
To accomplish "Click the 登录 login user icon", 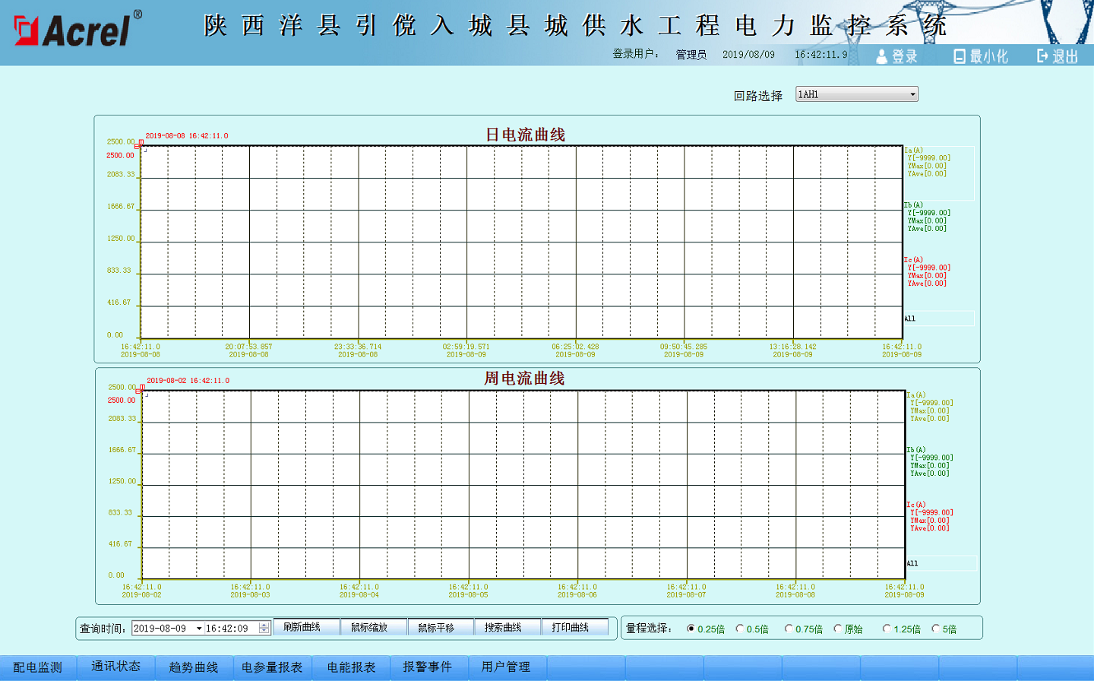I will pyautogui.click(x=881, y=56).
